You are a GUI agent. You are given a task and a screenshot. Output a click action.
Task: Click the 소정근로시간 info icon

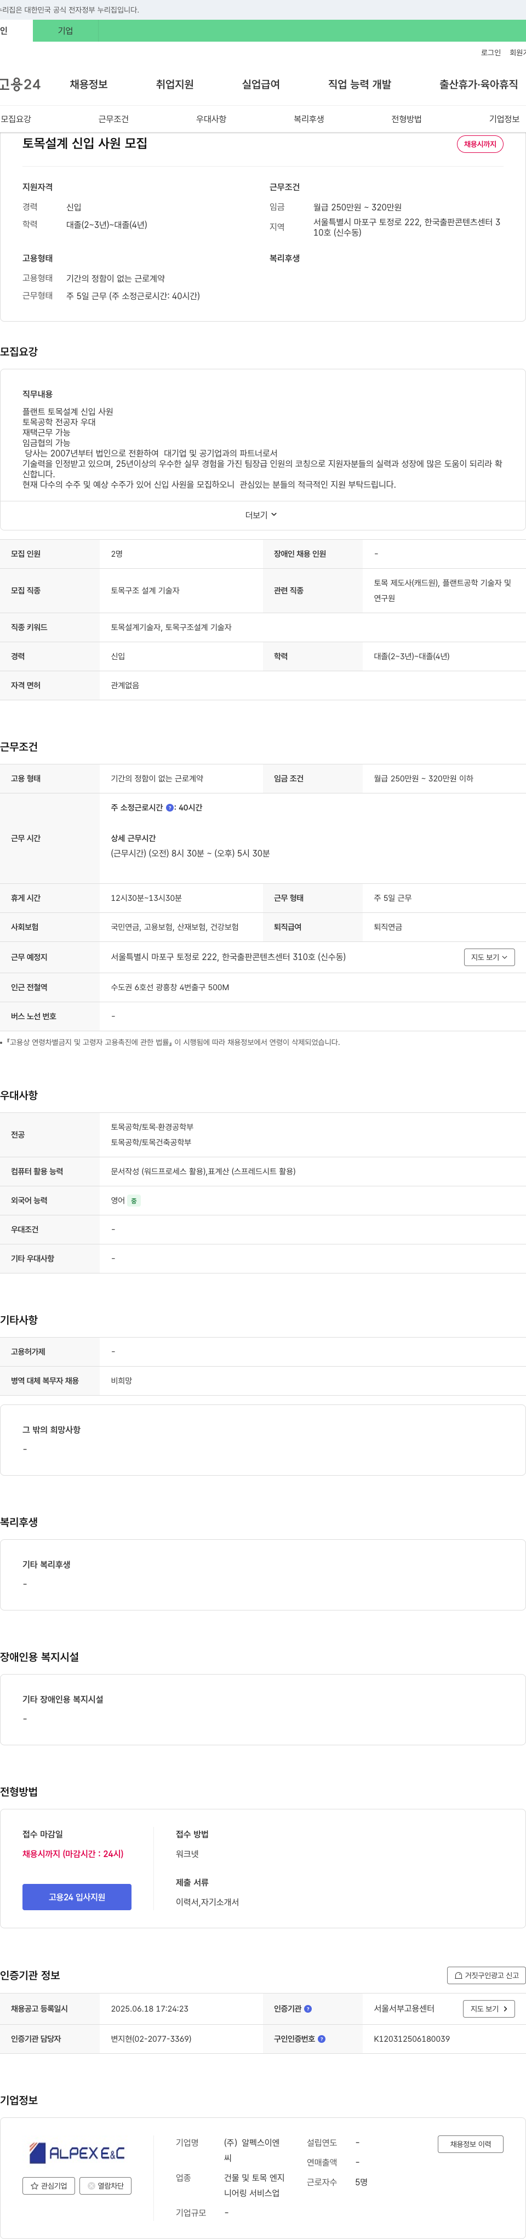(x=169, y=808)
